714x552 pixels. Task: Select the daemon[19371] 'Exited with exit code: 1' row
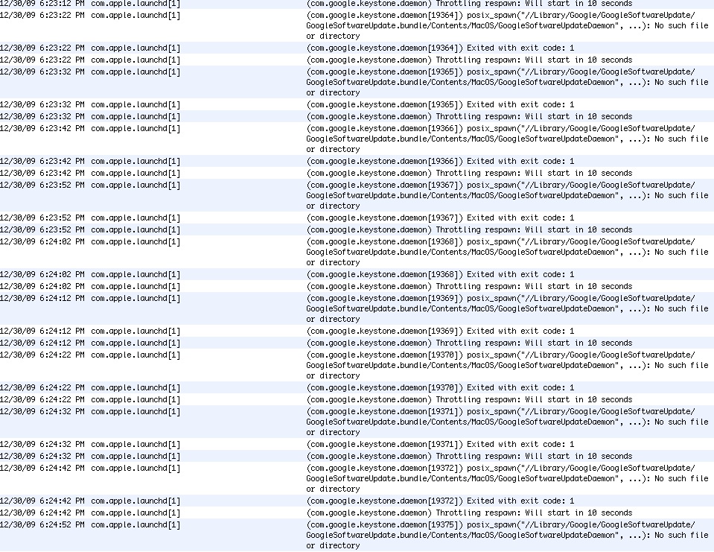(x=357, y=443)
